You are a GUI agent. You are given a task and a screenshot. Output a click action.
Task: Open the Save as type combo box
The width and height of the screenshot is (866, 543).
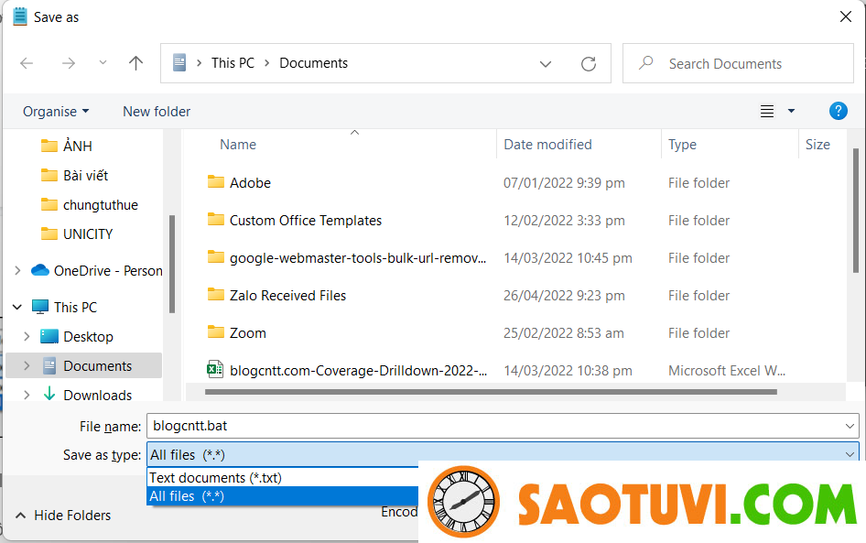[x=503, y=454]
